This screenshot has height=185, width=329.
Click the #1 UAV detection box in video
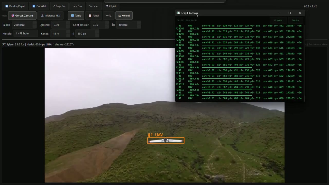pos(166,141)
